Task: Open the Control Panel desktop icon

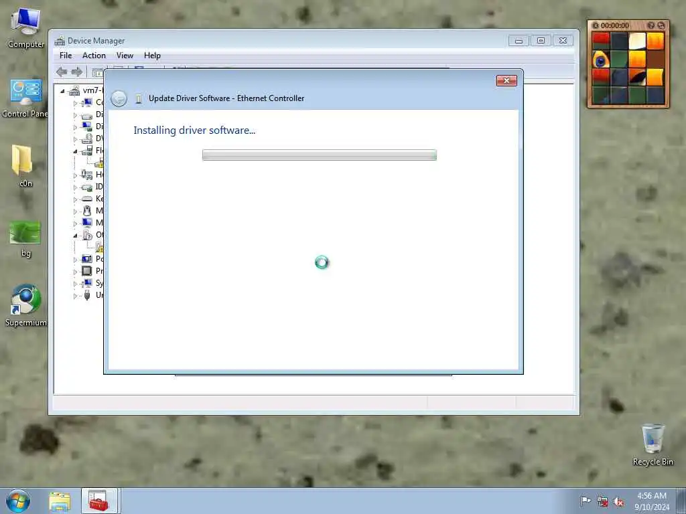Action: [x=25, y=98]
